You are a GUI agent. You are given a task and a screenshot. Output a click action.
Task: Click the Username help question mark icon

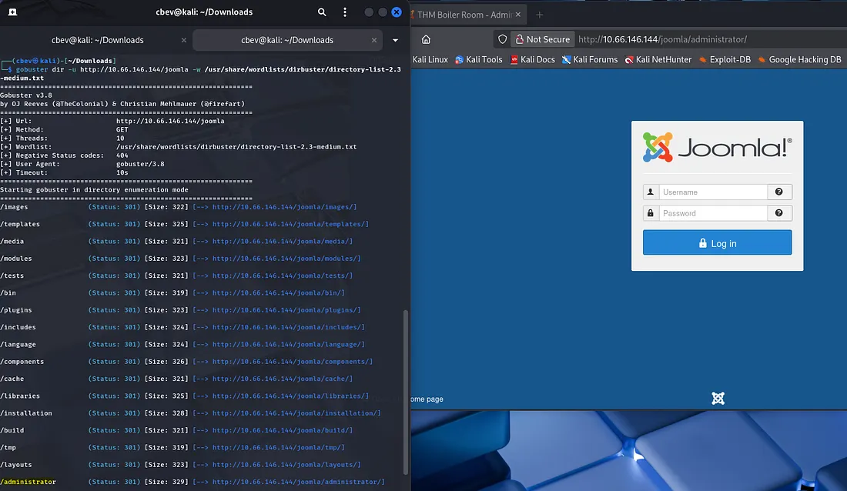click(x=779, y=192)
